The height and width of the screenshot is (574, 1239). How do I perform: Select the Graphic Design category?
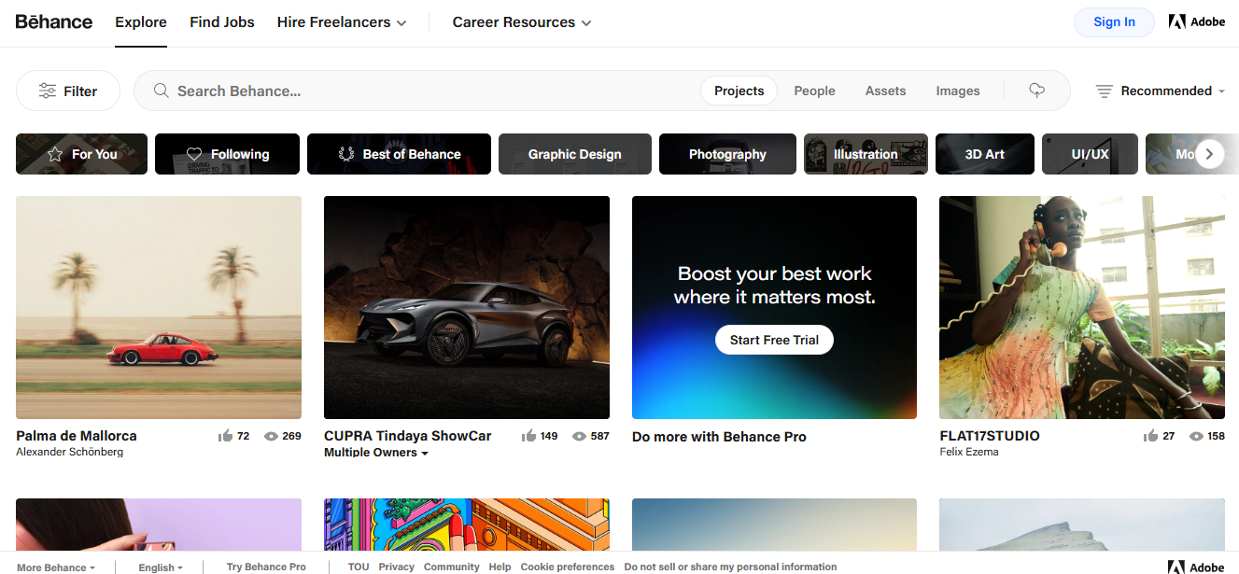pos(575,154)
